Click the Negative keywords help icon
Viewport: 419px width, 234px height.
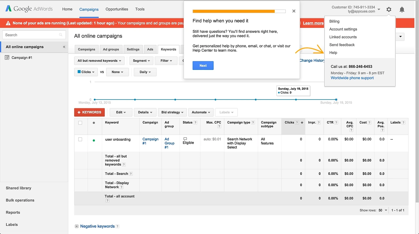coord(118,226)
